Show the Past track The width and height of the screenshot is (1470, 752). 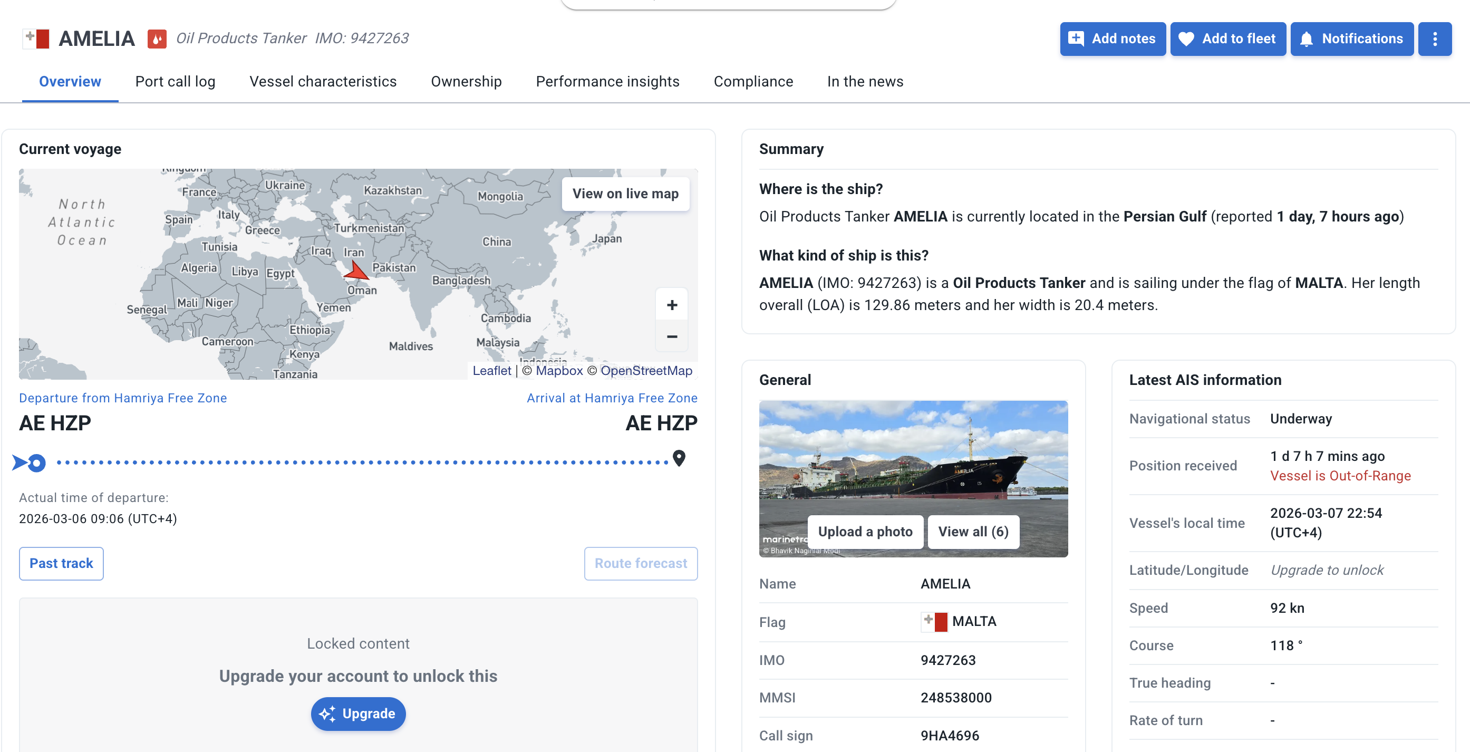tap(61, 563)
